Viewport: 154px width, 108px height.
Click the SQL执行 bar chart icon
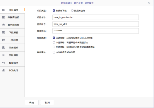(x=3, y=70)
